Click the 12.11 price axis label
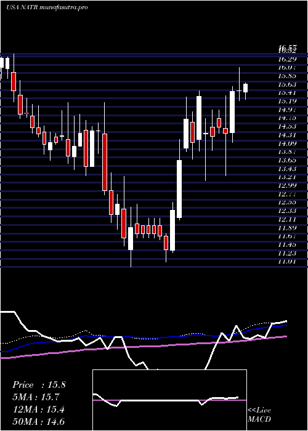 (287, 219)
